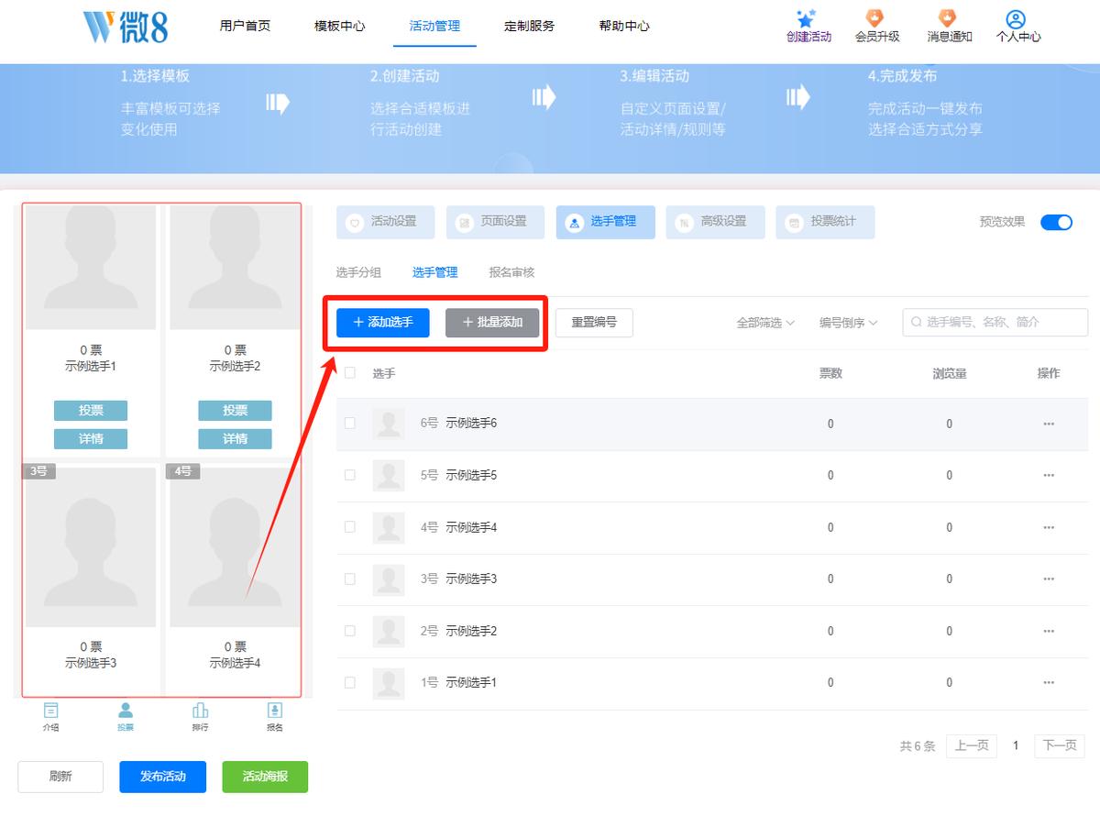
Task: Focus the 选手编号、名称、简介 search field
Action: [995, 323]
